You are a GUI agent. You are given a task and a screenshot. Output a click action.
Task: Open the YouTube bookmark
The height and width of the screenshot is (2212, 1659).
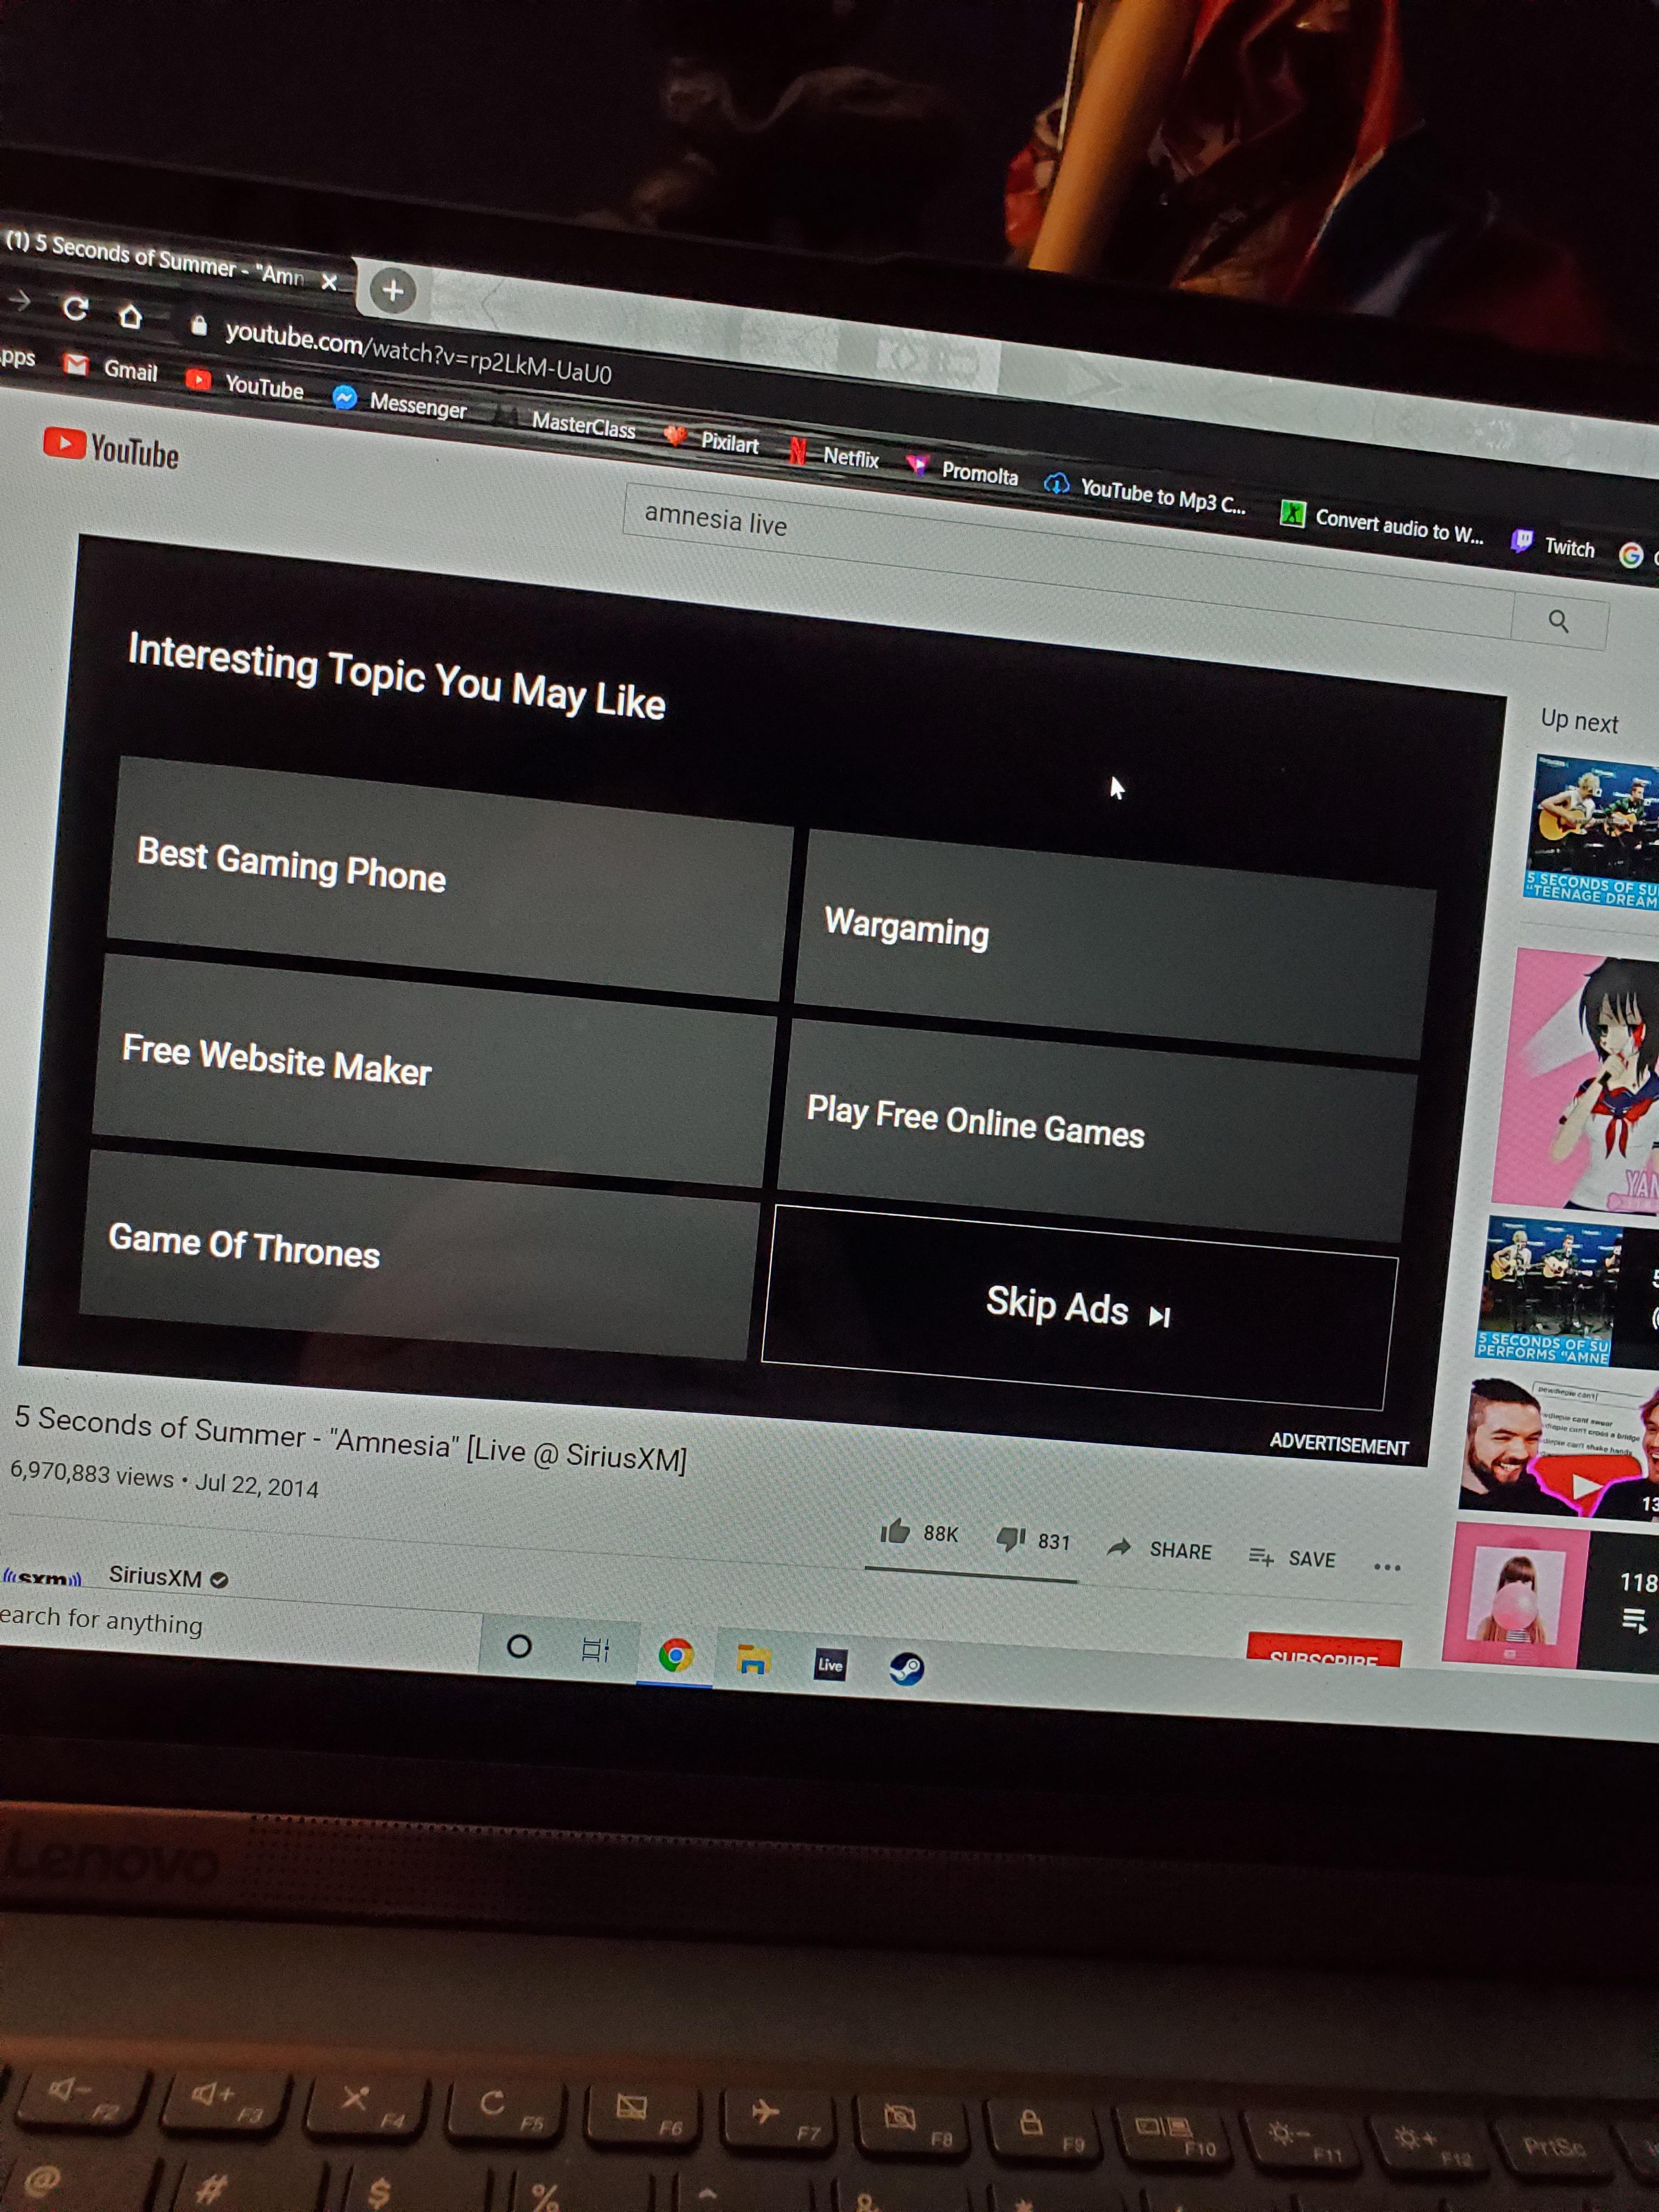(246, 384)
